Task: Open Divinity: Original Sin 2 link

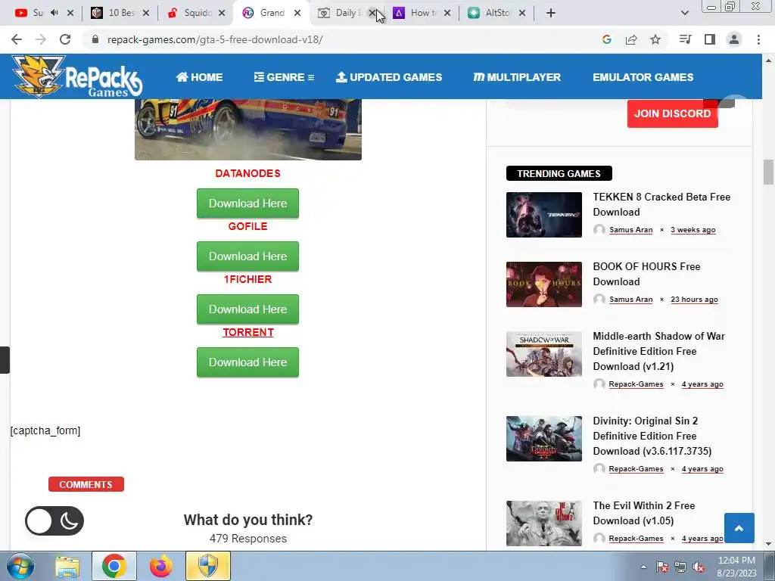Action: point(652,436)
